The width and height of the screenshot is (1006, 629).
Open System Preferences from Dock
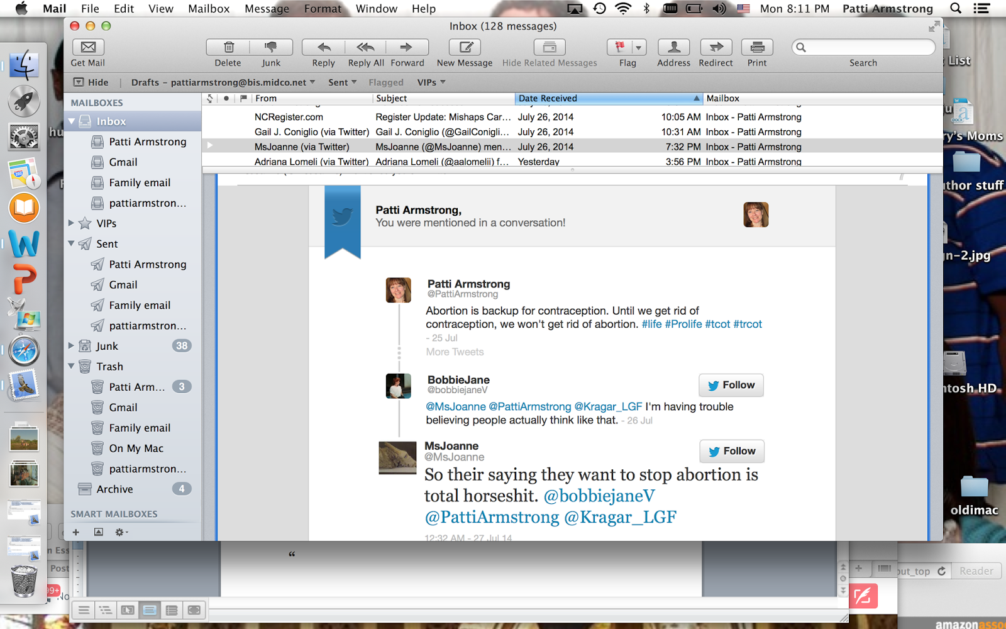click(x=24, y=136)
